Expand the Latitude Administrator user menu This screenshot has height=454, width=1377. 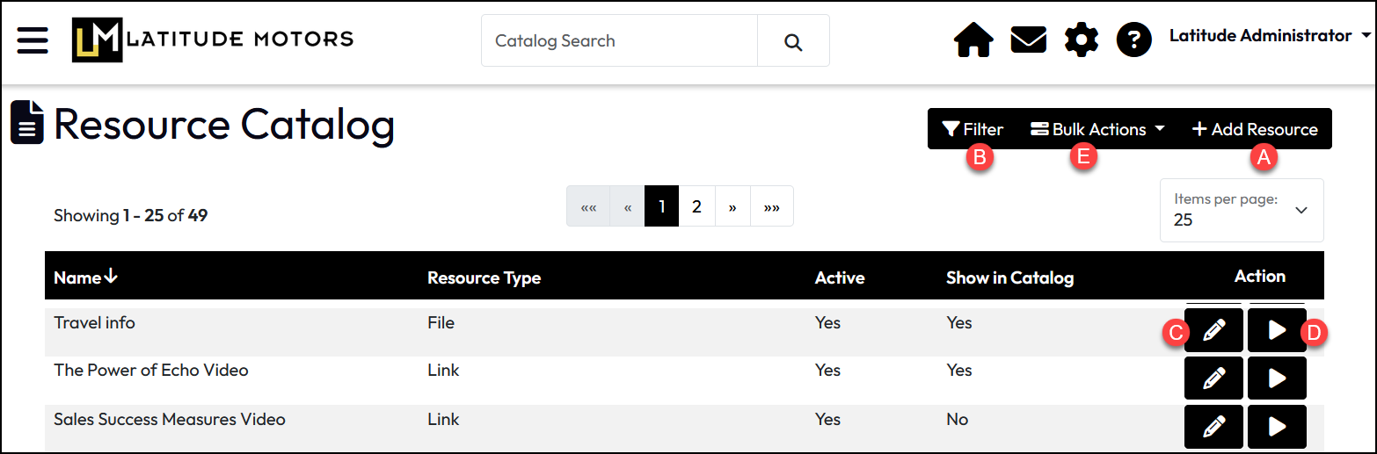tap(1269, 36)
